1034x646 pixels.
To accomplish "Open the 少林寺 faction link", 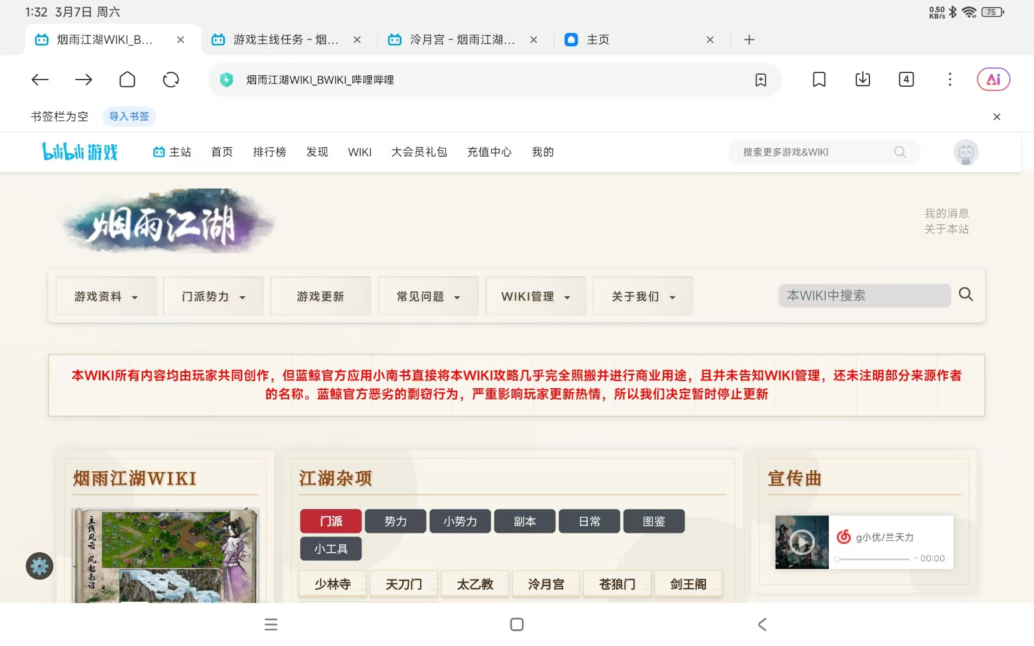I will pyautogui.click(x=333, y=584).
